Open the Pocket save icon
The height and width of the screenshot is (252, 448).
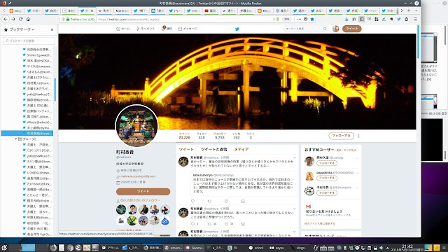305,19
